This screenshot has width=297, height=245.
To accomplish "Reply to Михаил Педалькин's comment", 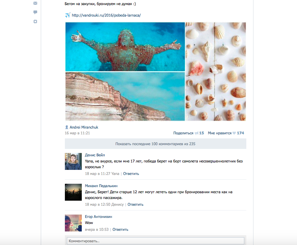I will coord(135,204).
